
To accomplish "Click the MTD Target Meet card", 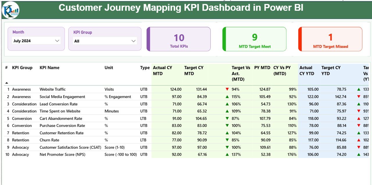I will point(254,39).
